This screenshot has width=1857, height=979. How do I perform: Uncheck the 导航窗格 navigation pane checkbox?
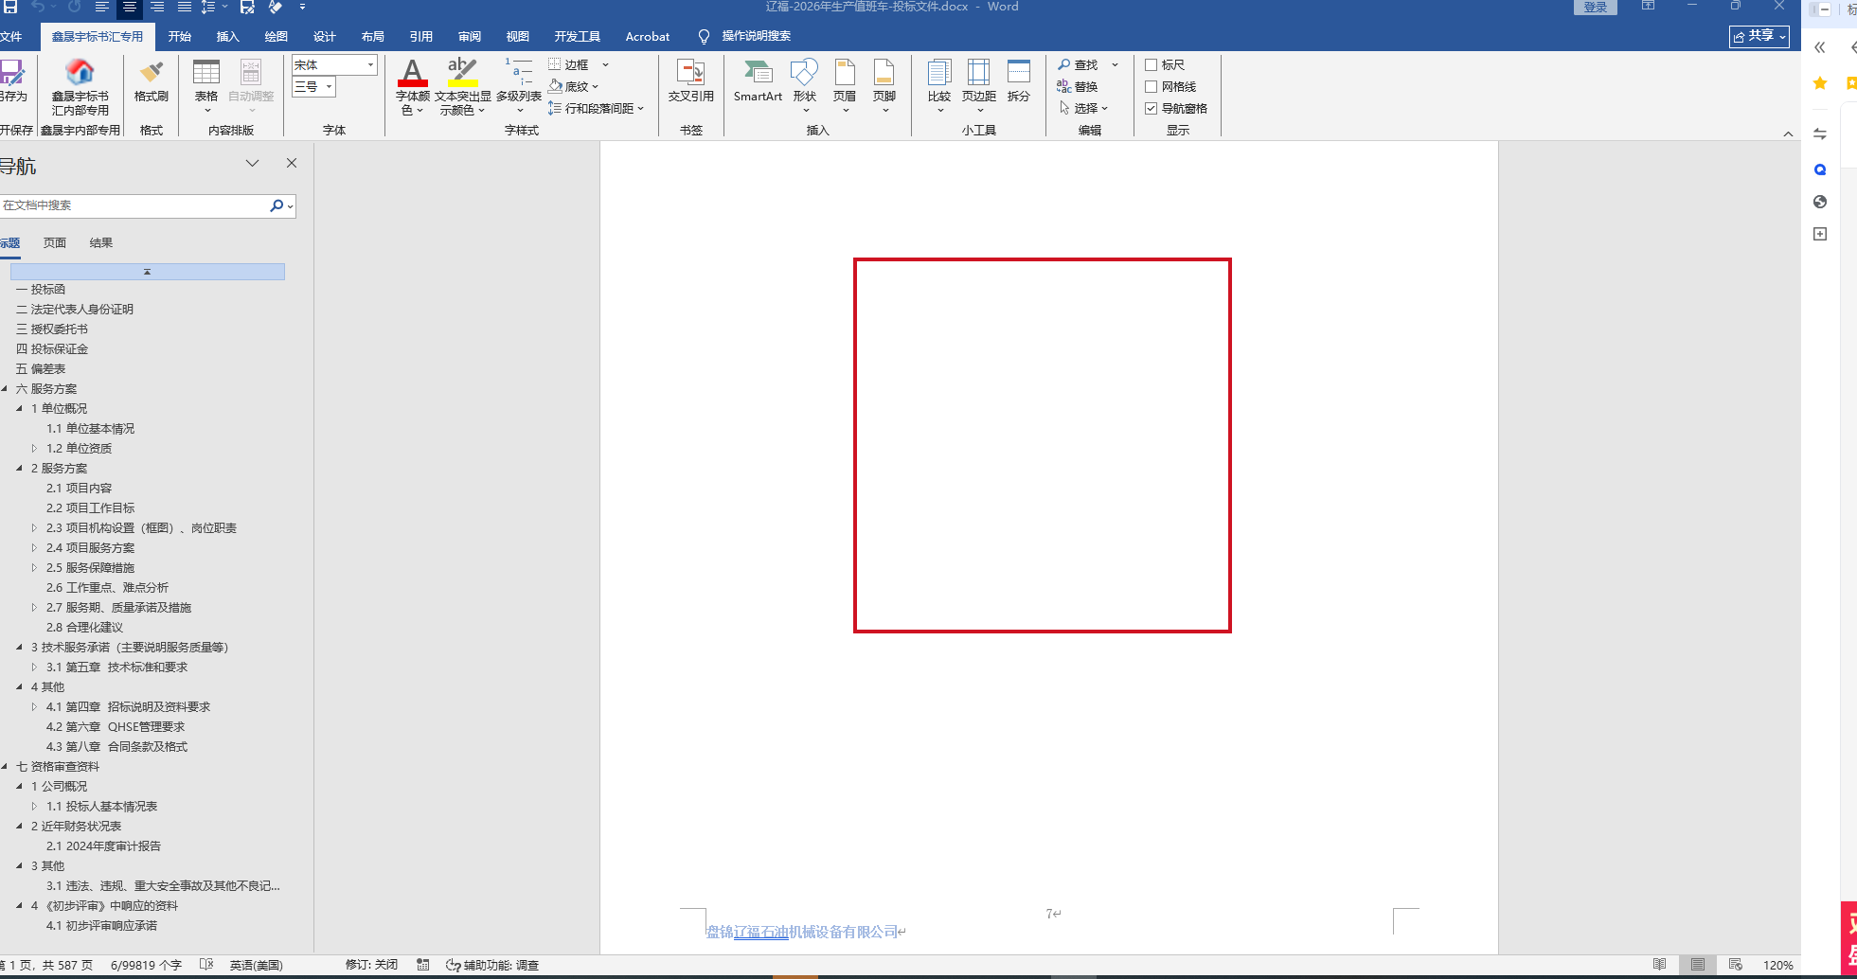pyautogui.click(x=1152, y=108)
